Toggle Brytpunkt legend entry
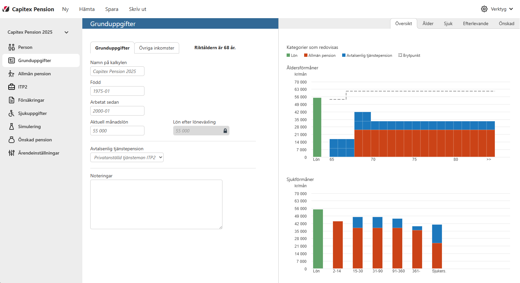The height and width of the screenshot is (283, 520). click(x=409, y=55)
